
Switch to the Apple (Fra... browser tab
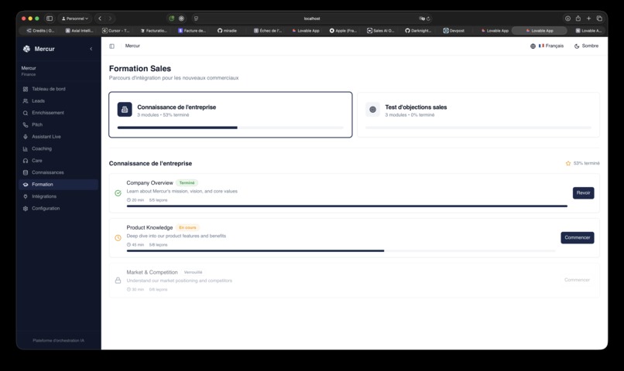point(343,31)
